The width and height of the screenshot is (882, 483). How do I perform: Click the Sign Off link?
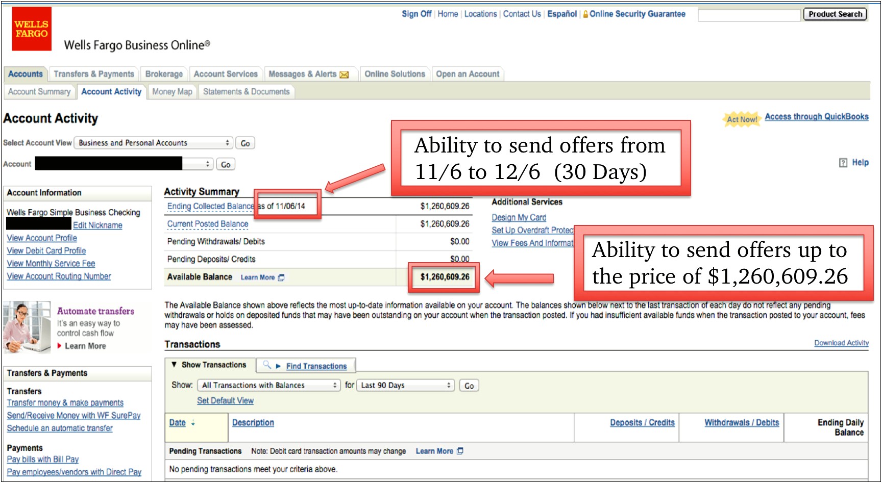coord(416,14)
